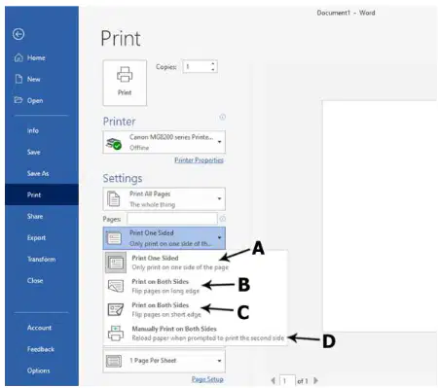Open the Canon MG8200 printer dropdown

(x=164, y=142)
